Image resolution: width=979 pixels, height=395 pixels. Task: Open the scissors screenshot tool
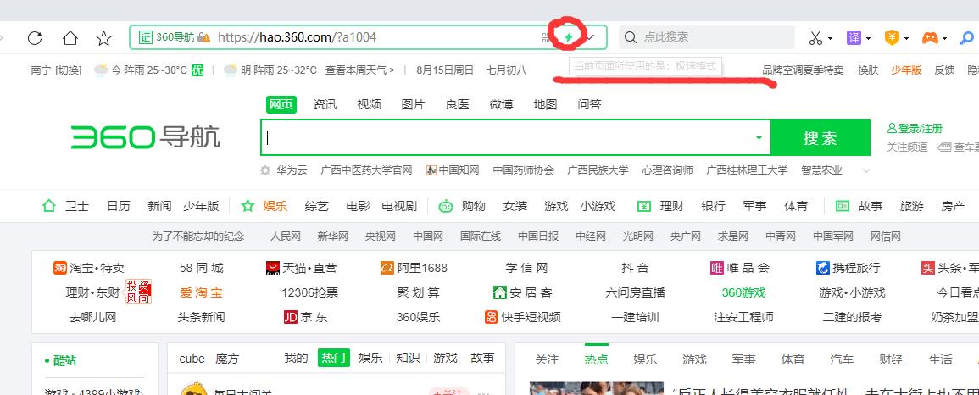coord(815,38)
